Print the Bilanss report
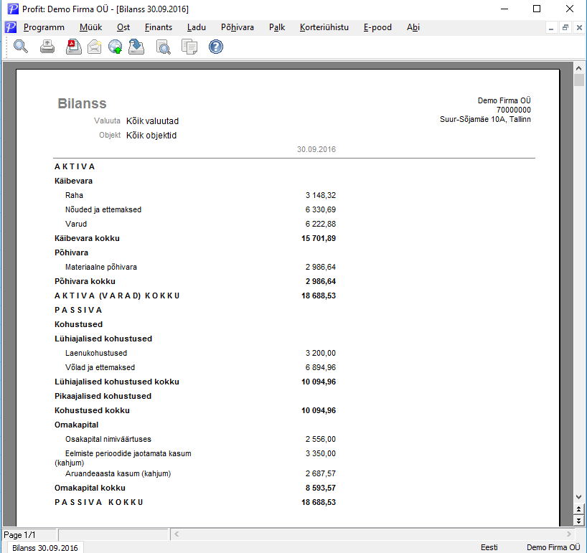 click(47, 47)
